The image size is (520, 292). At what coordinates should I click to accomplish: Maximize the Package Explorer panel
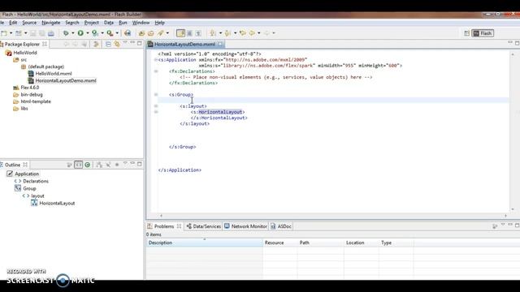click(140, 43)
